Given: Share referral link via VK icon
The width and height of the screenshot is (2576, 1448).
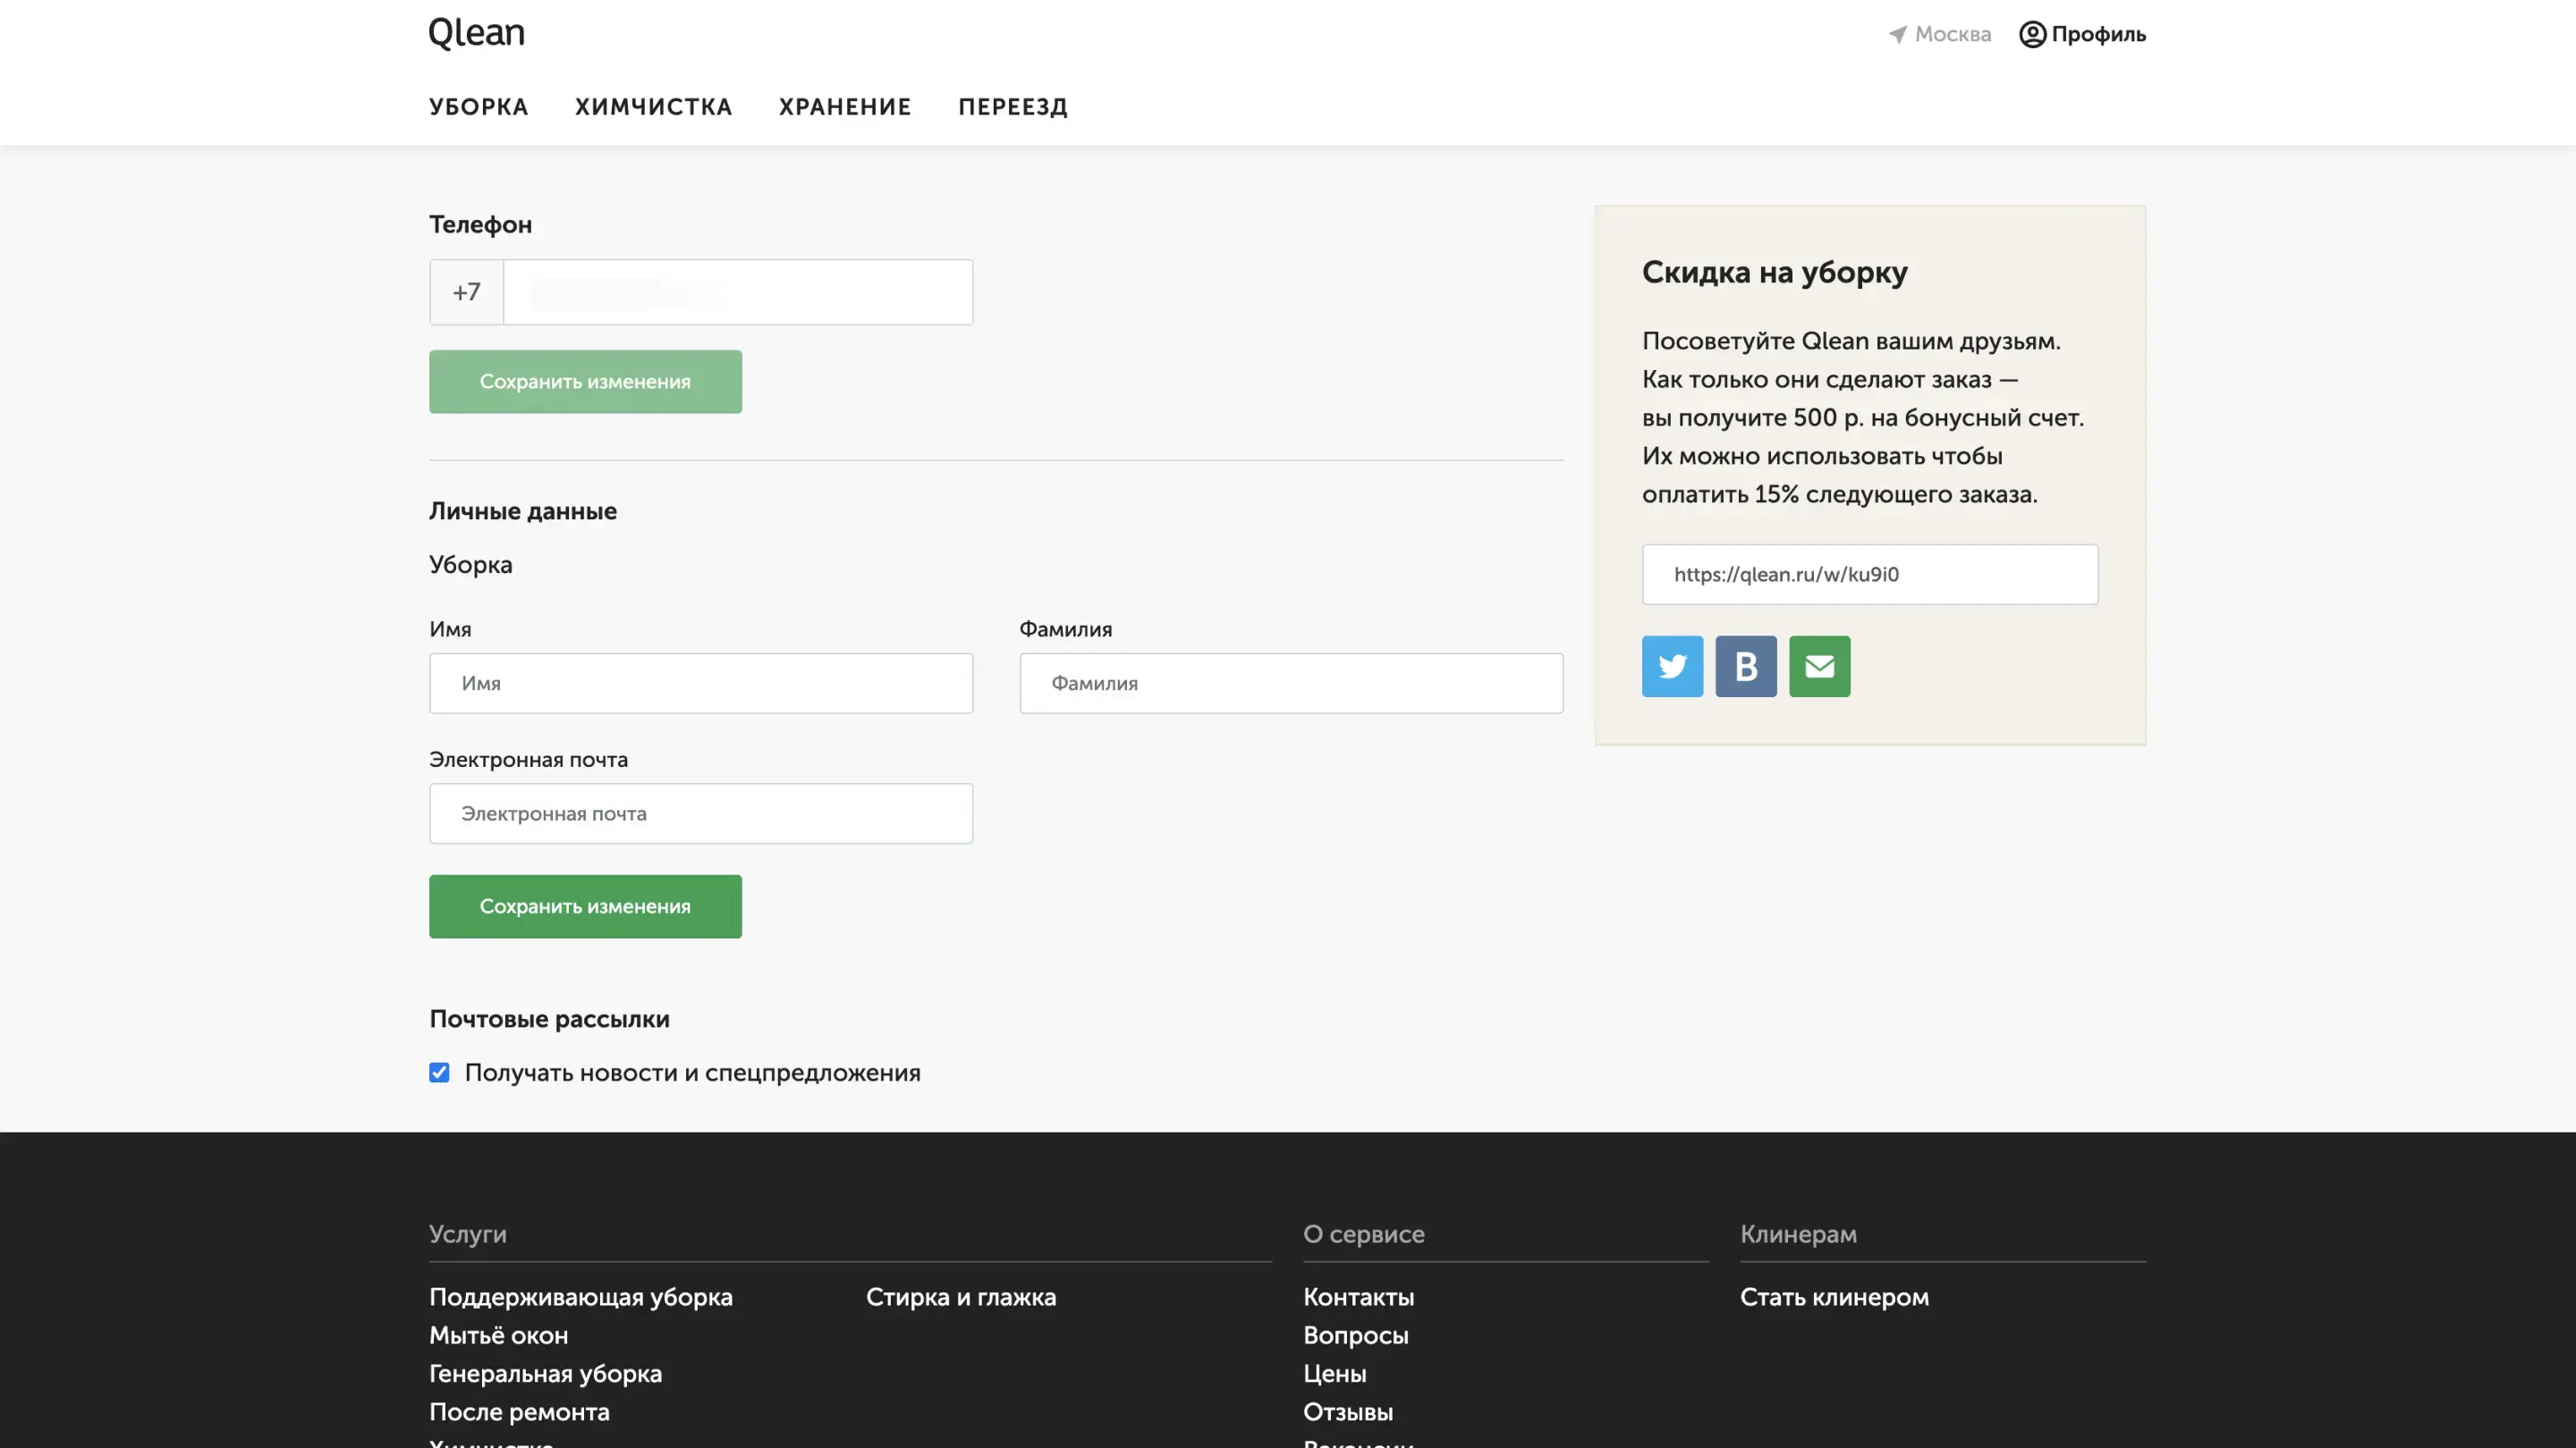Looking at the screenshot, I should 1746,667.
